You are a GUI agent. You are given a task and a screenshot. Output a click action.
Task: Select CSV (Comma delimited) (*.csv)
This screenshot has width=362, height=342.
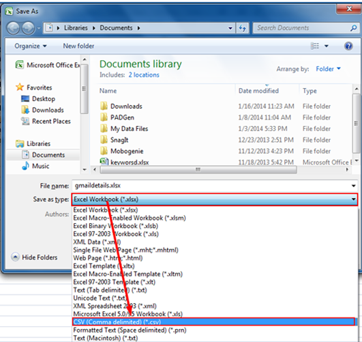click(214, 322)
